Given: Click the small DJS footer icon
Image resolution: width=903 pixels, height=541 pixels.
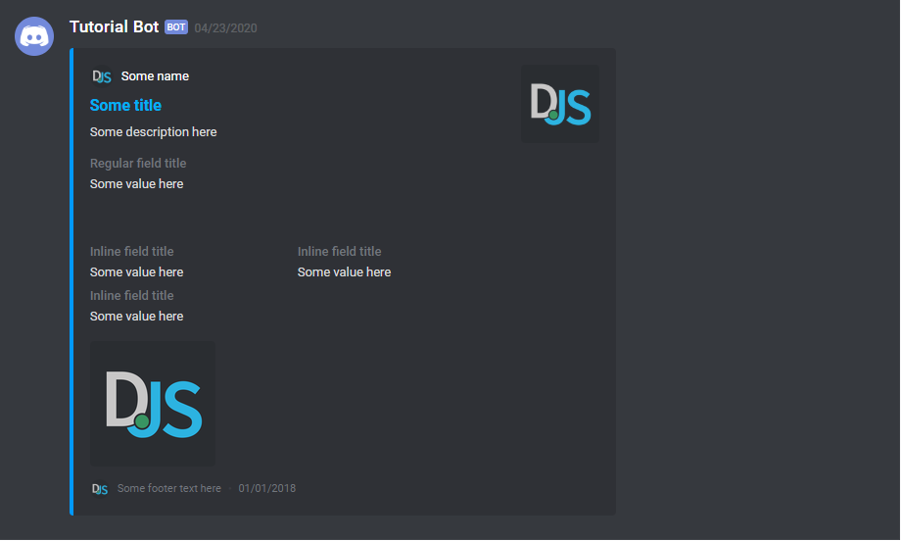Looking at the screenshot, I should [x=100, y=489].
